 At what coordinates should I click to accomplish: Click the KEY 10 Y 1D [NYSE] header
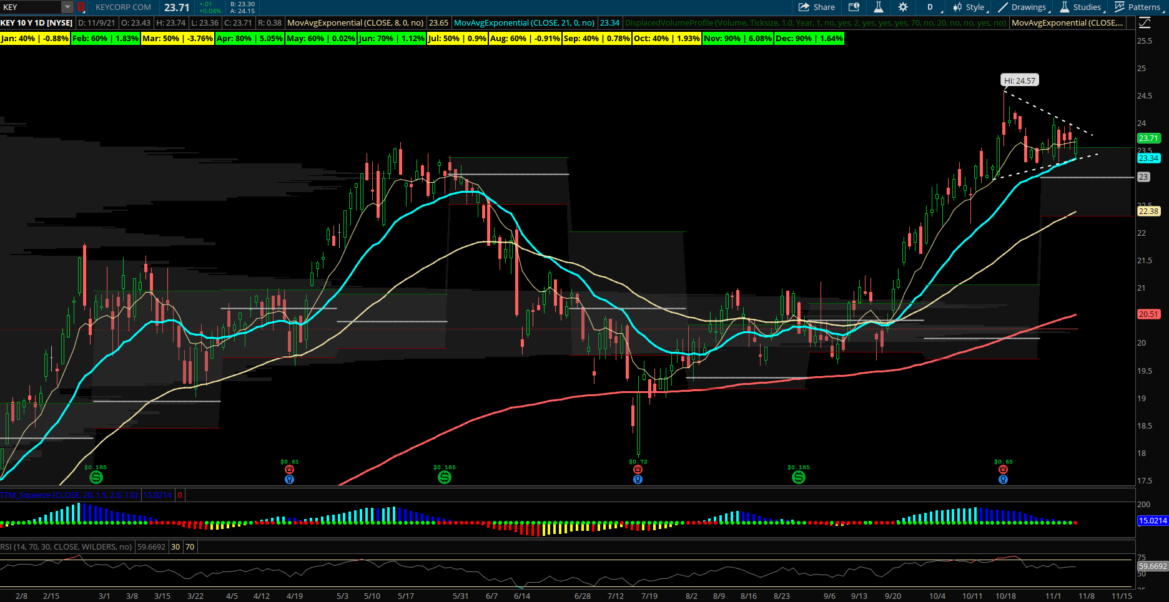point(37,22)
